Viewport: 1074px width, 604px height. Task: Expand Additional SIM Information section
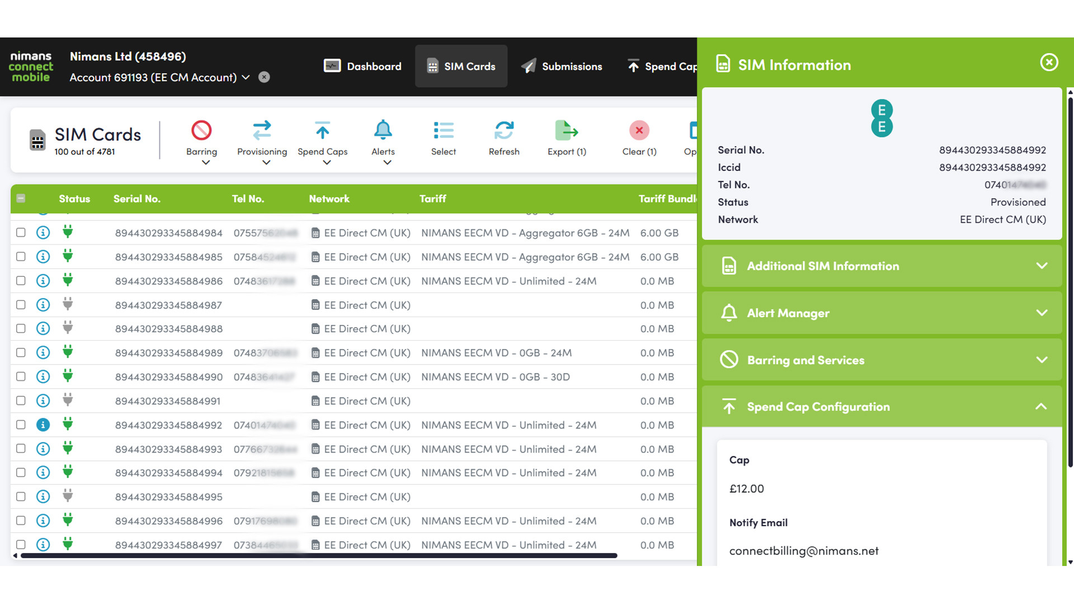point(882,266)
